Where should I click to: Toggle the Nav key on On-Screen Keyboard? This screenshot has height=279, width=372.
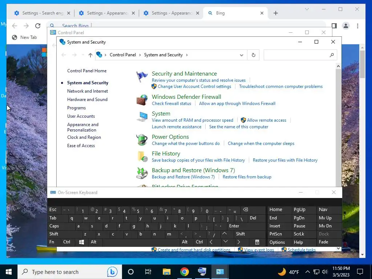click(x=329, y=210)
